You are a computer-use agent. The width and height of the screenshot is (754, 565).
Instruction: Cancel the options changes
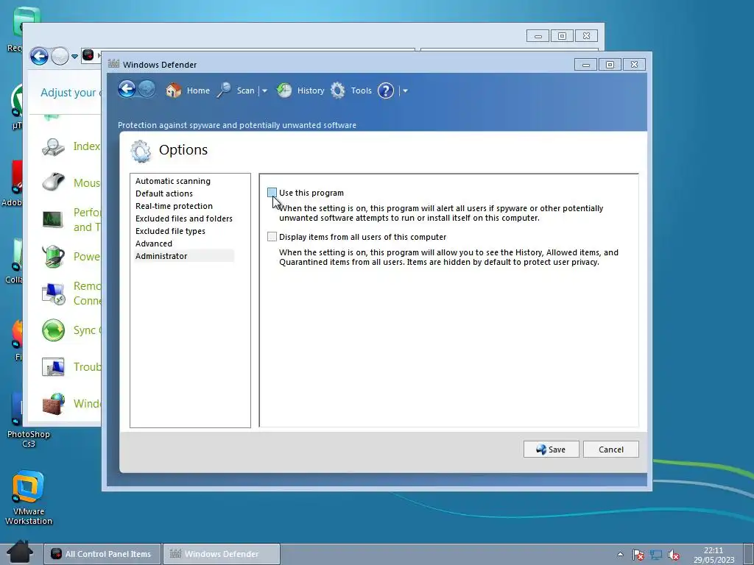click(610, 449)
